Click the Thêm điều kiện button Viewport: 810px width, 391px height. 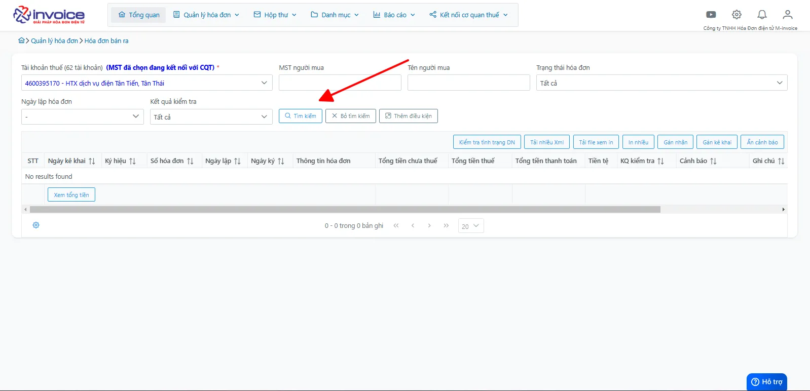click(x=409, y=116)
